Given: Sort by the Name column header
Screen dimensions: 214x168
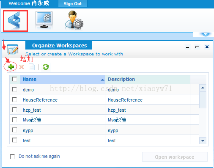Looking at the screenshot, I should click(x=63, y=80).
